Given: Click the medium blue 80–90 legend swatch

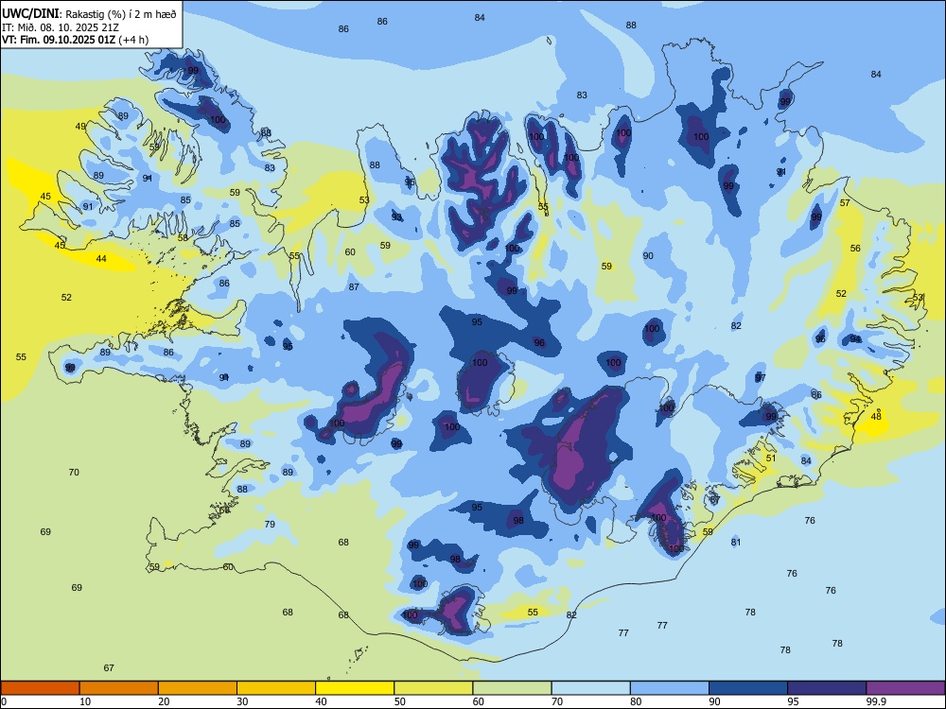Looking at the screenshot, I should click(x=670, y=688).
